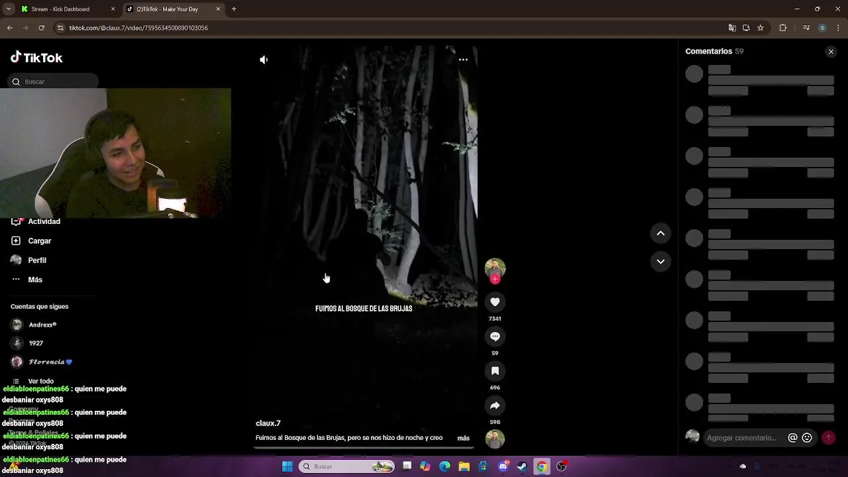848x477 pixels.
Task: Close the Comentarios panel
Action: (831, 52)
